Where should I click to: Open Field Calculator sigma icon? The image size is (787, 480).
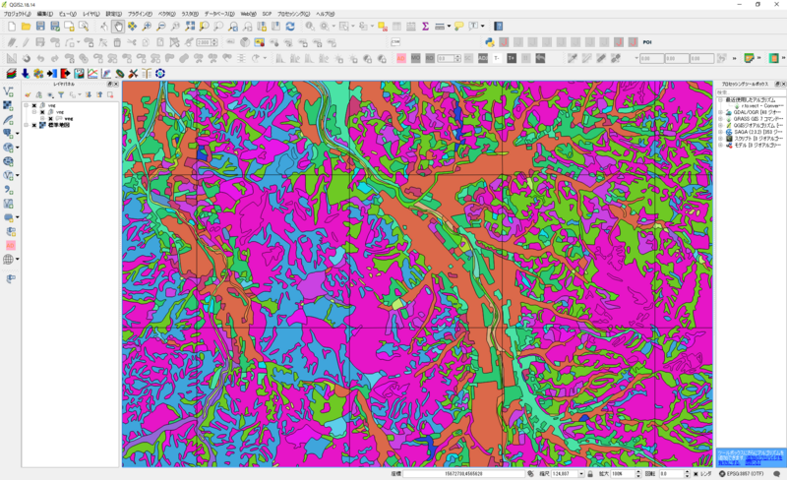[x=425, y=27]
